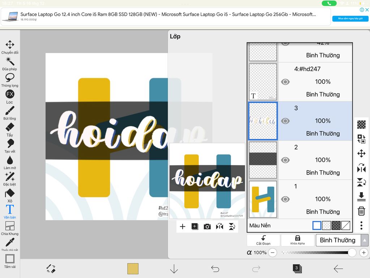Viewport: 370px width, 278px height.
Task: Select the Làm mờ blur tool
Action: pyautogui.click(x=10, y=163)
